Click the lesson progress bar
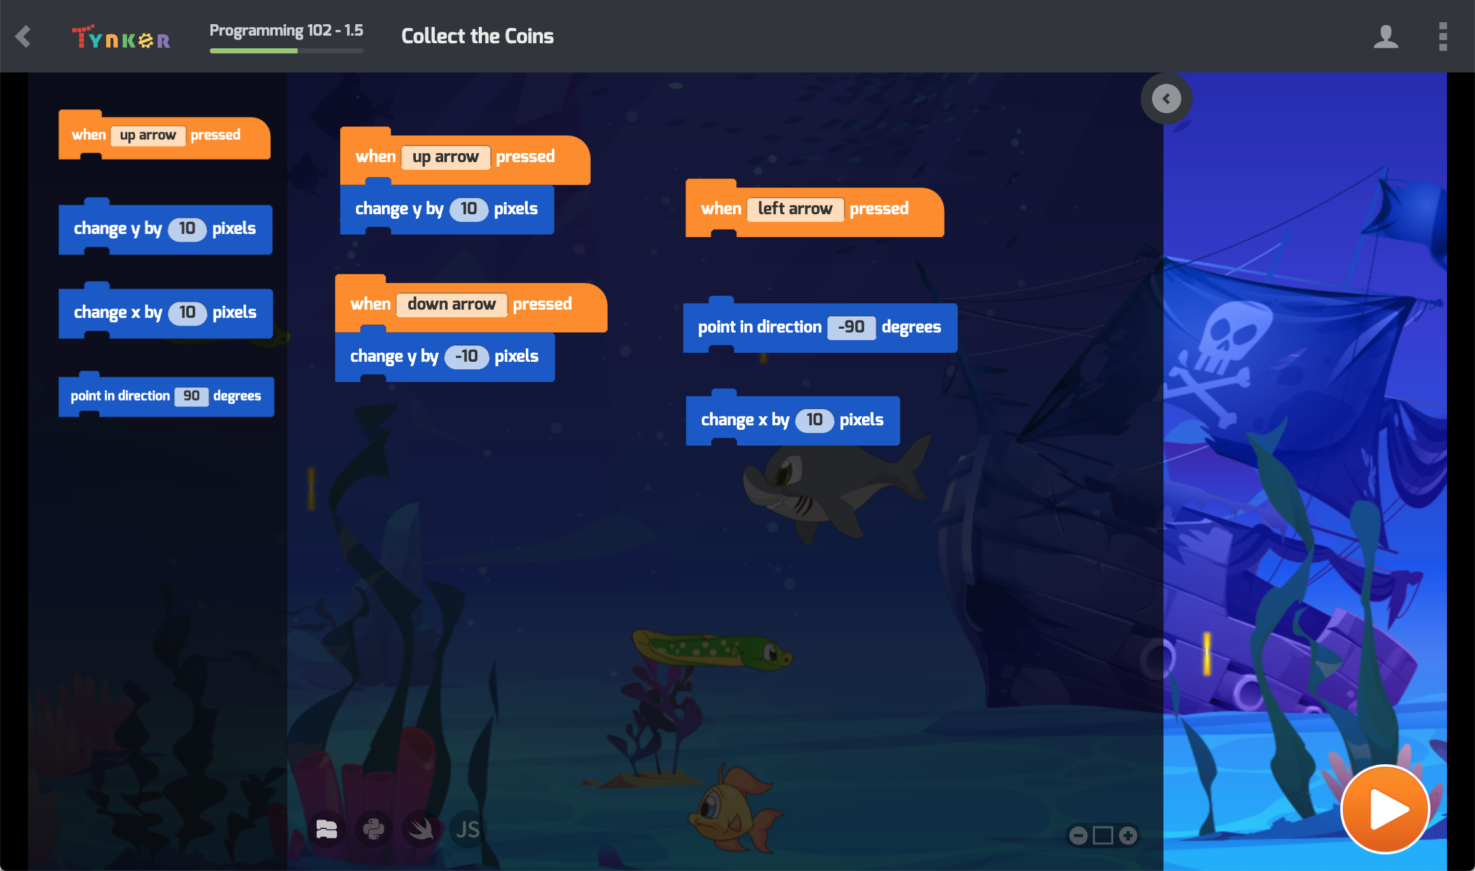Image resolution: width=1475 pixels, height=871 pixels. [x=286, y=51]
